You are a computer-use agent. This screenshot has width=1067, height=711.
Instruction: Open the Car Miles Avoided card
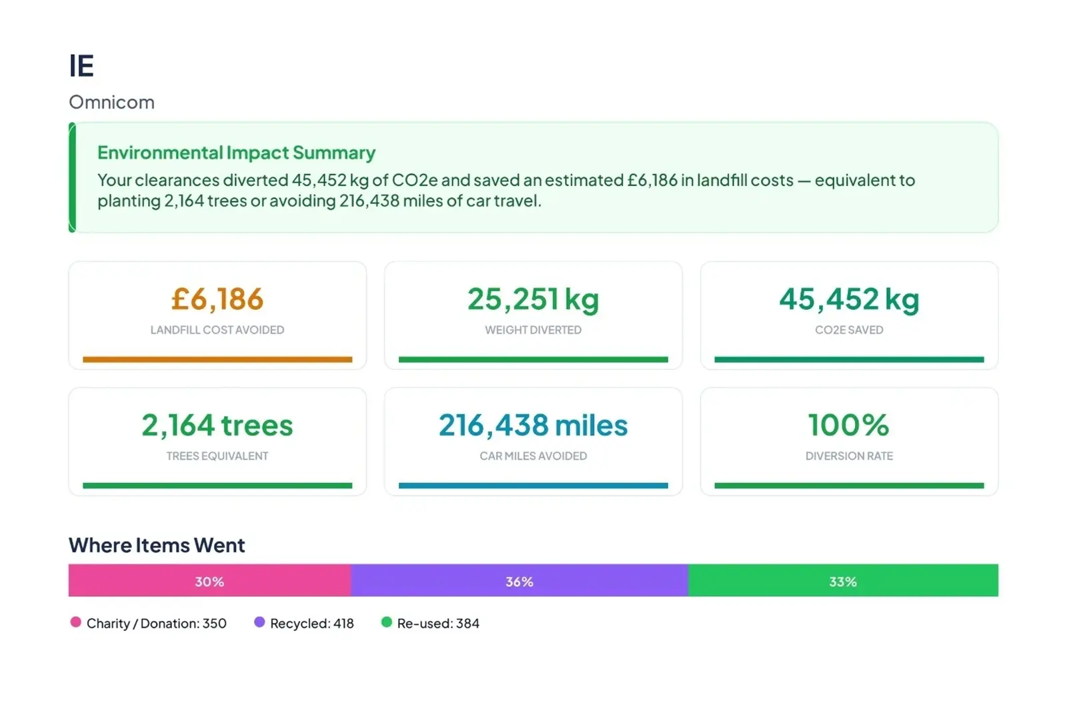tap(533, 441)
